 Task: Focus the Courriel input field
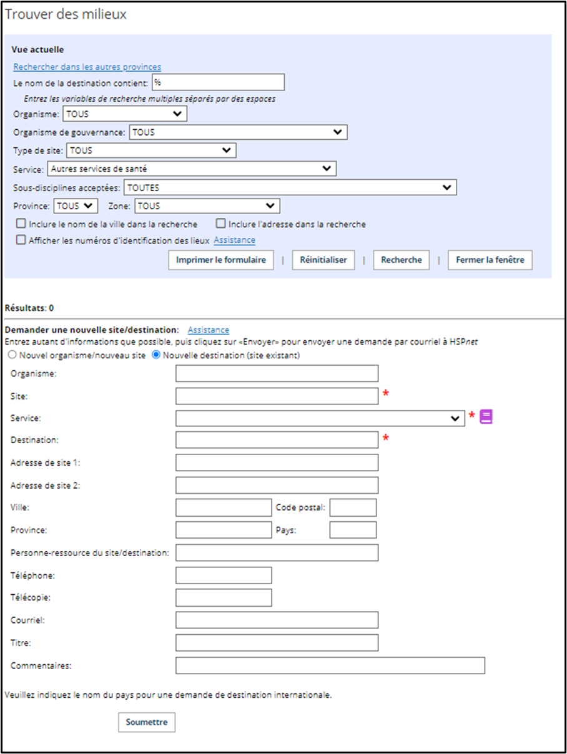coord(277,620)
